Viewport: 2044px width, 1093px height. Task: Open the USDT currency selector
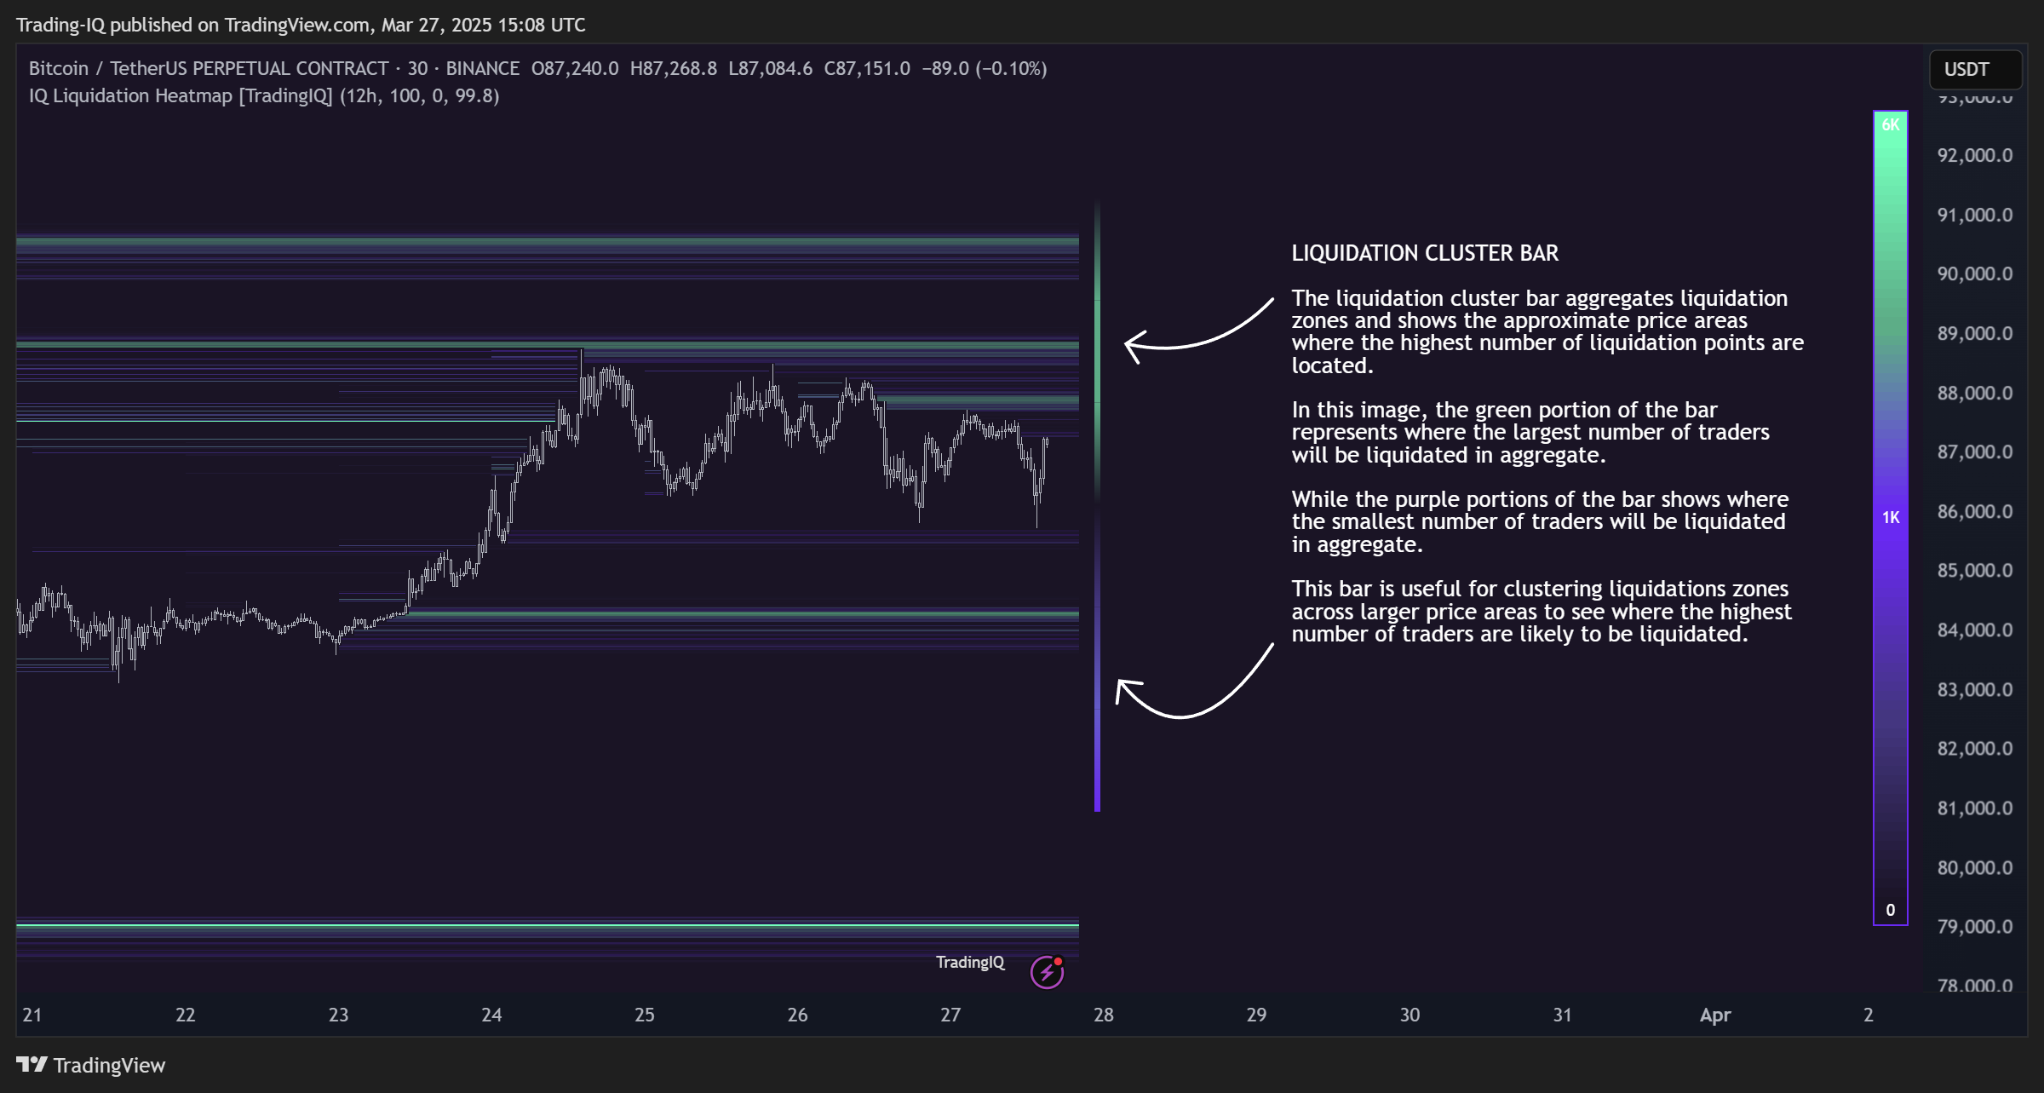pos(1975,69)
